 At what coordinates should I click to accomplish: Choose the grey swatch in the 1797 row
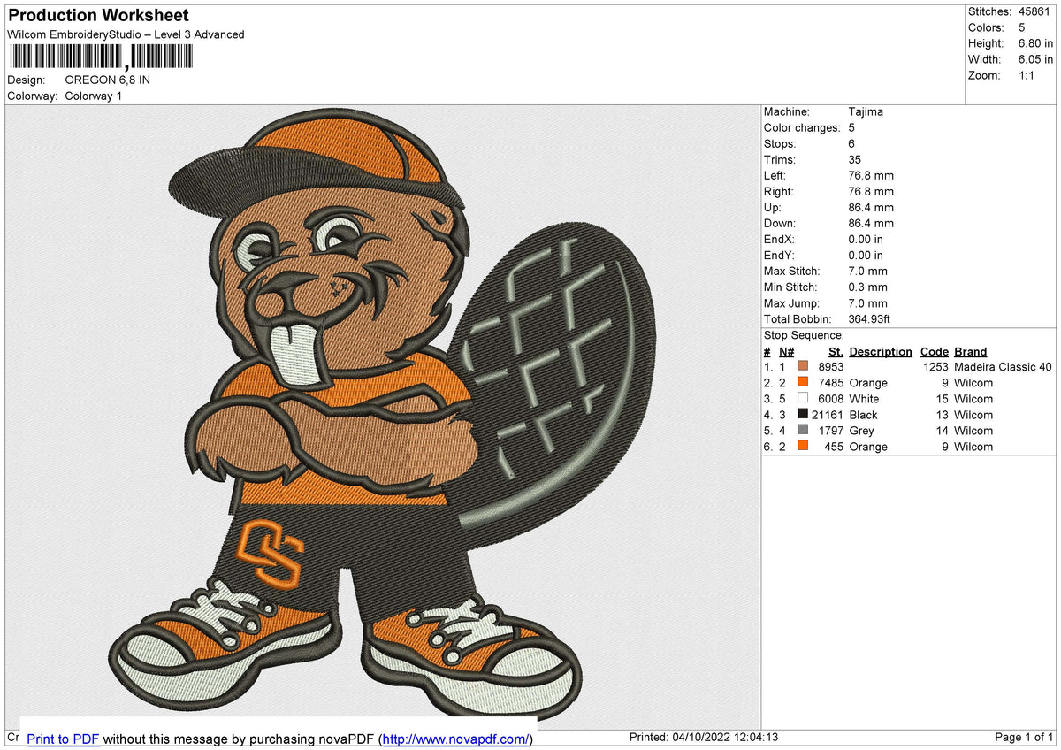click(803, 430)
